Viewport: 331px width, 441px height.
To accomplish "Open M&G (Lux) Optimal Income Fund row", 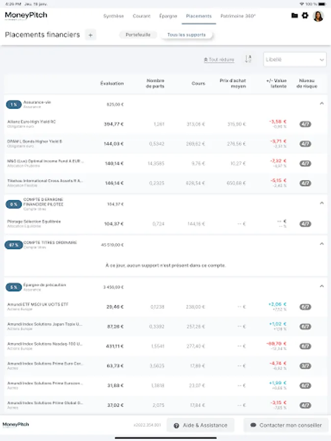I will [x=166, y=163].
